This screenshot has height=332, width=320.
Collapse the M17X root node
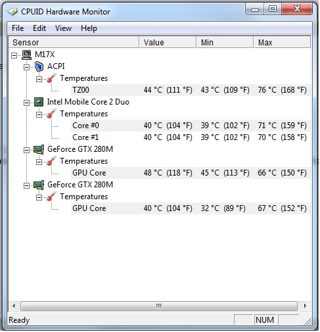pyautogui.click(x=14, y=55)
